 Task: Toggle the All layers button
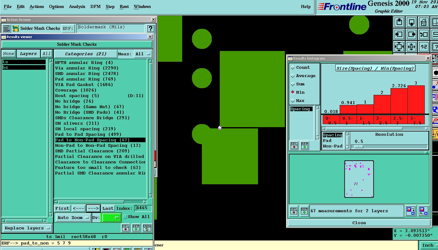[47, 54]
